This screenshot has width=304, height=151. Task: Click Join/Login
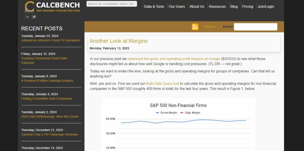pyautogui.click(x=266, y=7)
